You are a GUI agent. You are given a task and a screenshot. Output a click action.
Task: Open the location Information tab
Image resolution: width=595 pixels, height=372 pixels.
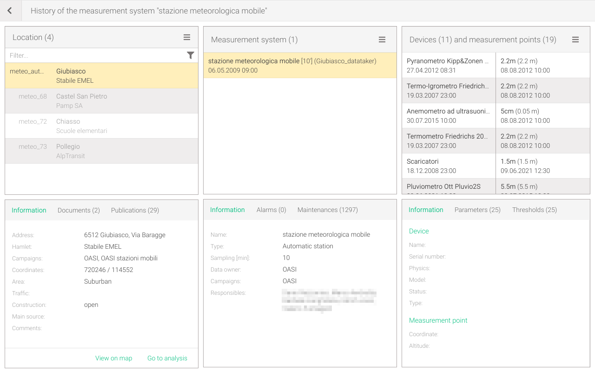(29, 210)
